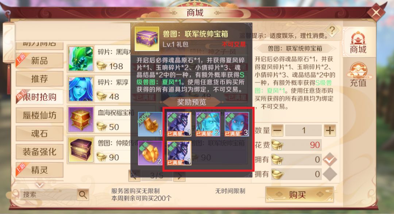Viewport: 394px width, 214px height.
Task: Select the blue-faced reward icon with count 2
Action: (x=208, y=124)
